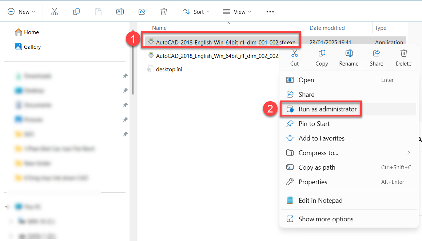Sort files by Name column header
Image resolution: width=422 pixels, height=241 pixels.
(159, 28)
